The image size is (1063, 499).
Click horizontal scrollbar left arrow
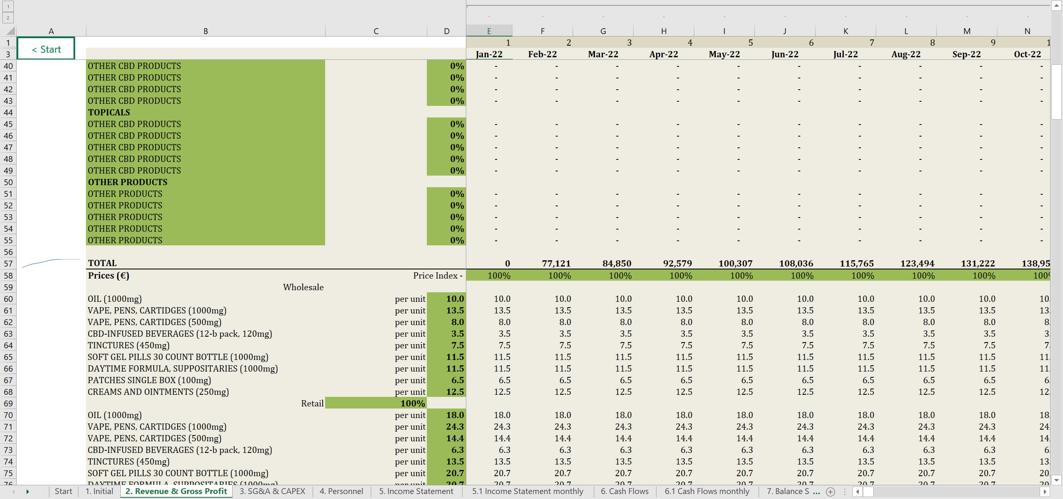(858, 492)
